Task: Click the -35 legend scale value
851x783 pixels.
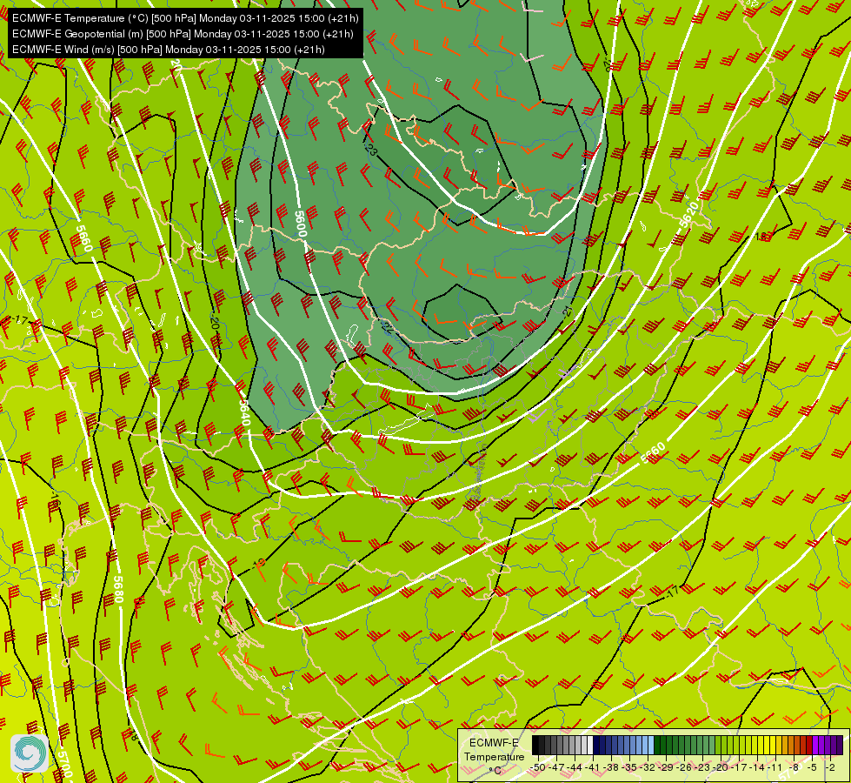Action: (x=629, y=768)
